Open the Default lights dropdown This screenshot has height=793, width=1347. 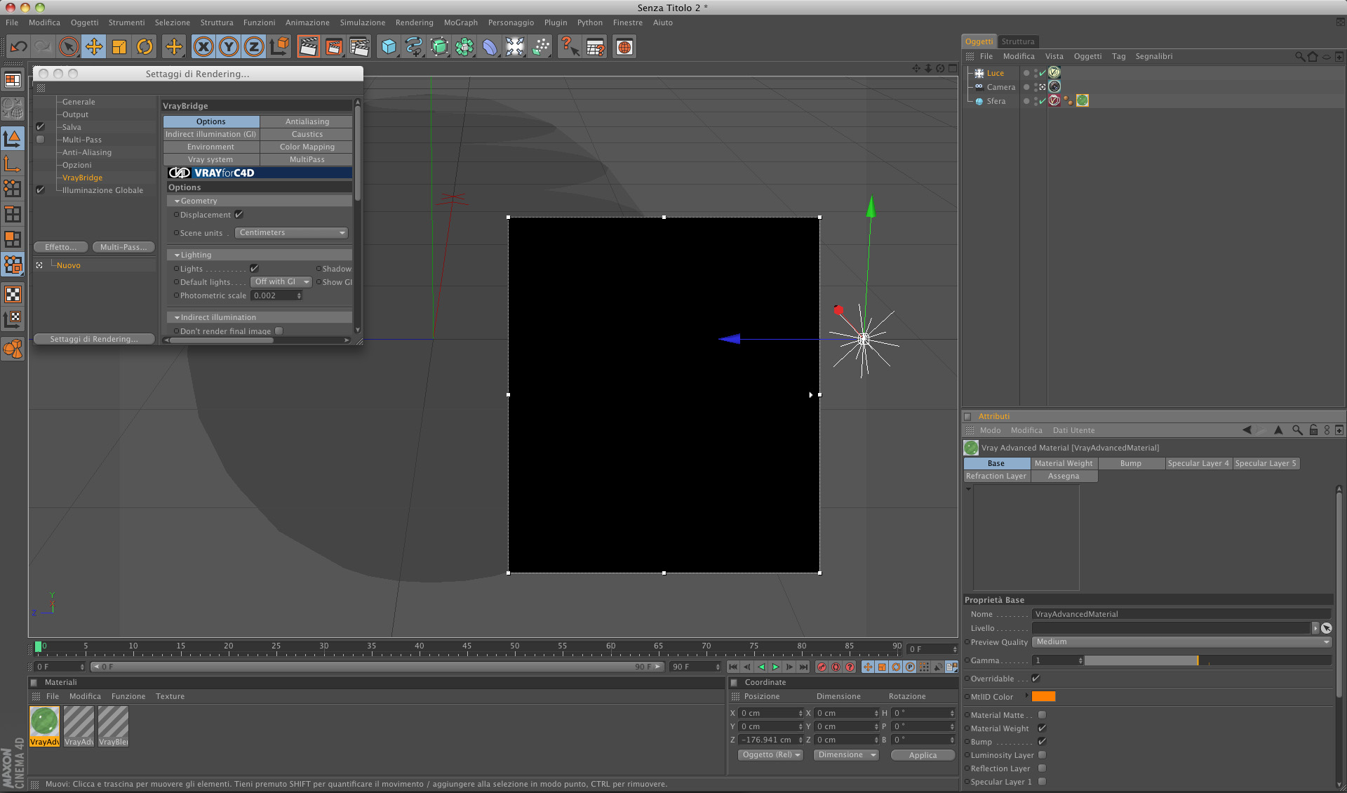pyautogui.click(x=281, y=282)
